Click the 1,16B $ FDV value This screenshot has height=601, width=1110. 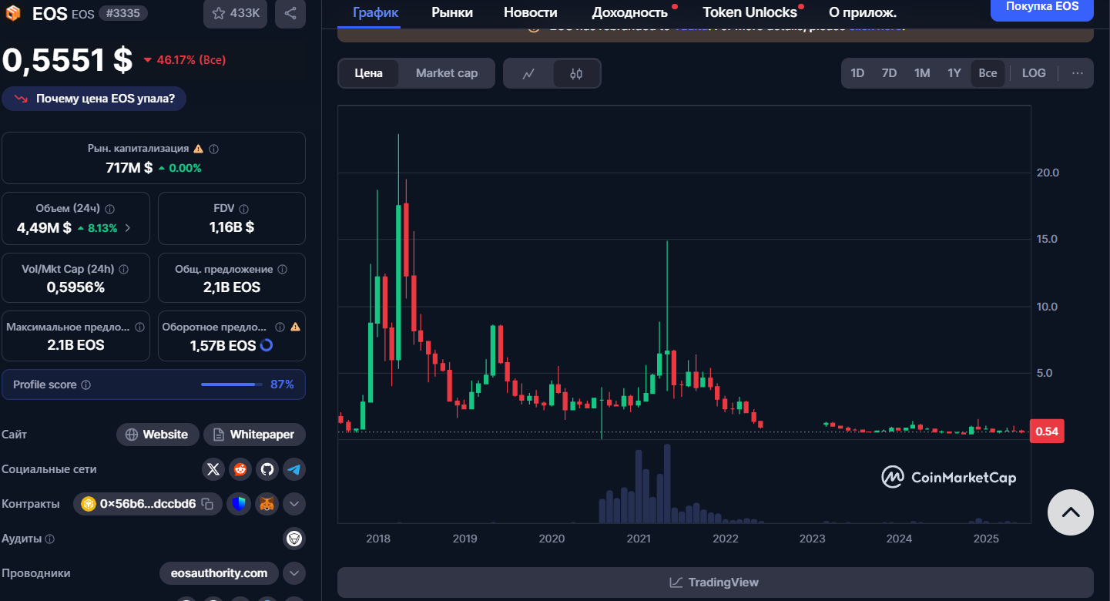[x=232, y=227]
